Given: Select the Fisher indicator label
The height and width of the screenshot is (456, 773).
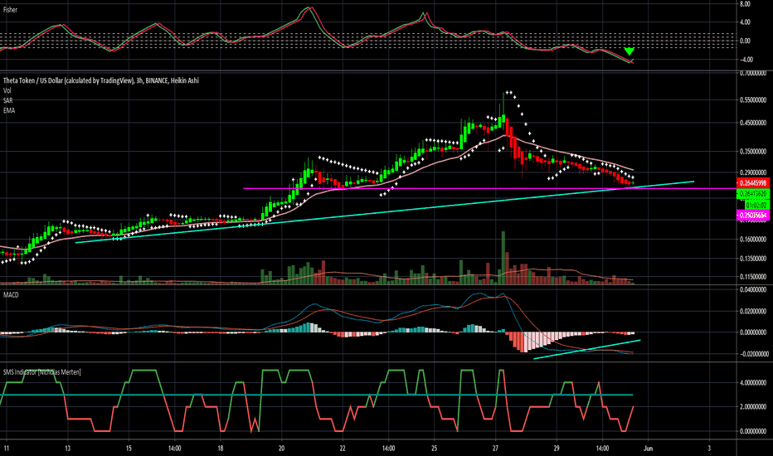Looking at the screenshot, I should pyautogui.click(x=10, y=10).
